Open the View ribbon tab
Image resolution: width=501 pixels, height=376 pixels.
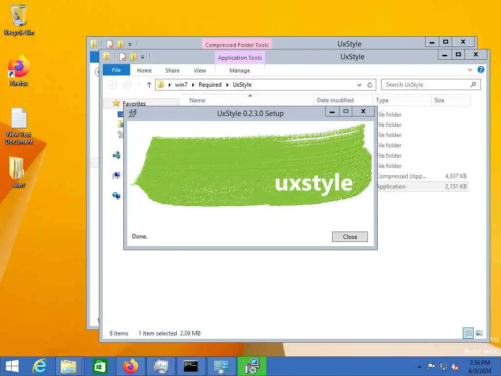[200, 70]
